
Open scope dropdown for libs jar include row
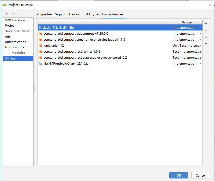[x=200, y=28]
